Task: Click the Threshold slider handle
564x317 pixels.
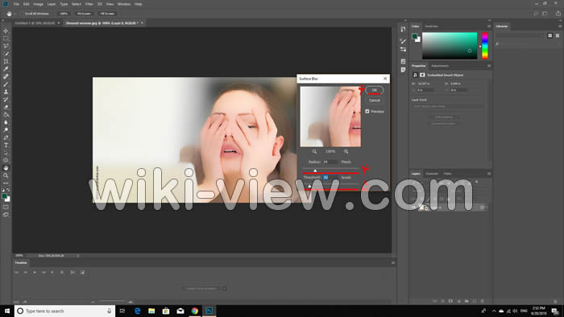Action: click(x=309, y=186)
